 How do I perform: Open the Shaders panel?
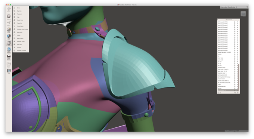[x=9, y=57]
